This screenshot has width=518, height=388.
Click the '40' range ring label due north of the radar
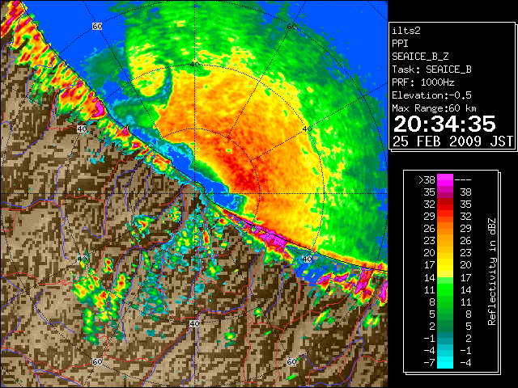coord(194,65)
